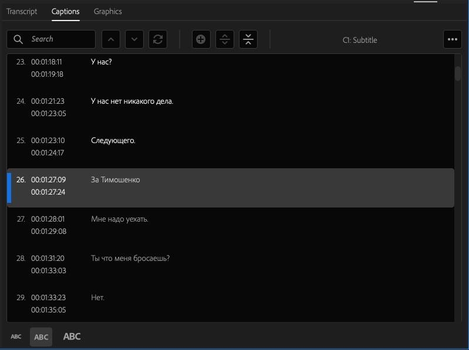Screen dimensions: 469x350
Task: Click the merge captions icon
Action: coord(248,39)
